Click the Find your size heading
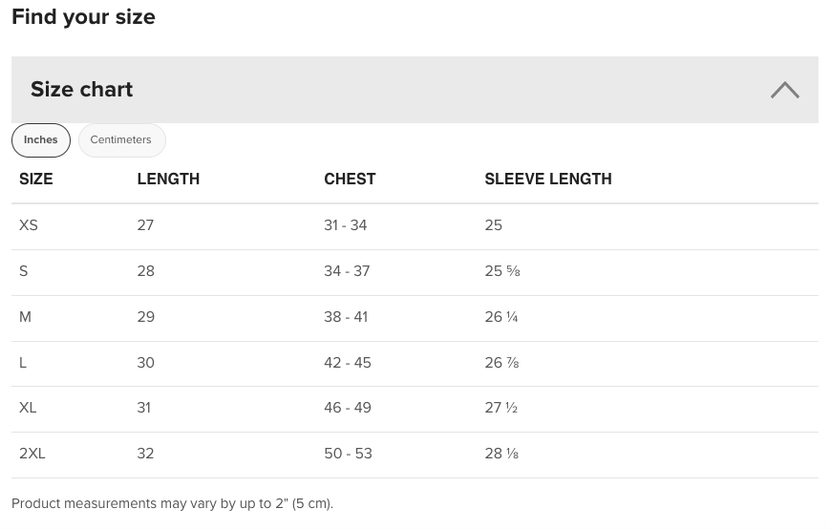This screenshot has height=530, width=830. click(x=84, y=17)
